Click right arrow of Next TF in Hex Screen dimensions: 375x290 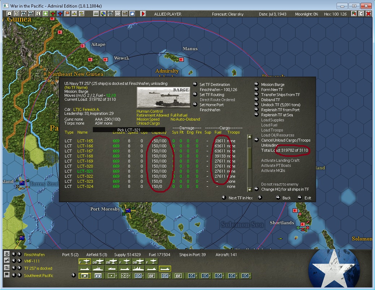click(x=260, y=198)
